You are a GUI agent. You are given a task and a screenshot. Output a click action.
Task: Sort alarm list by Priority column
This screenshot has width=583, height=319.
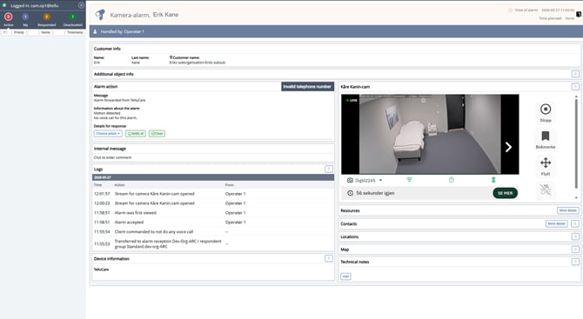click(x=19, y=32)
